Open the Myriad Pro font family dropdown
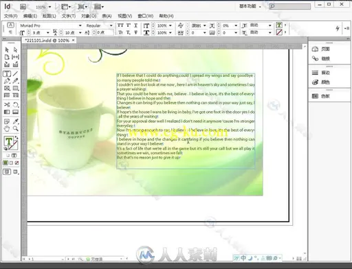The width and height of the screenshot is (352, 269). pyautogui.click(x=80, y=25)
